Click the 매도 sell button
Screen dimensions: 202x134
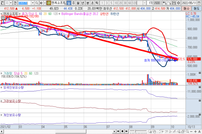(x=197, y=8)
